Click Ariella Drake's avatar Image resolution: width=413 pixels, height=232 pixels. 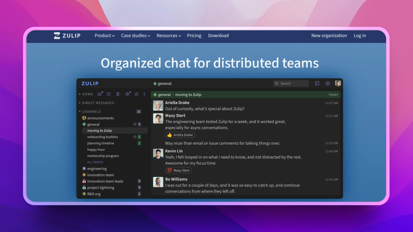tap(158, 105)
